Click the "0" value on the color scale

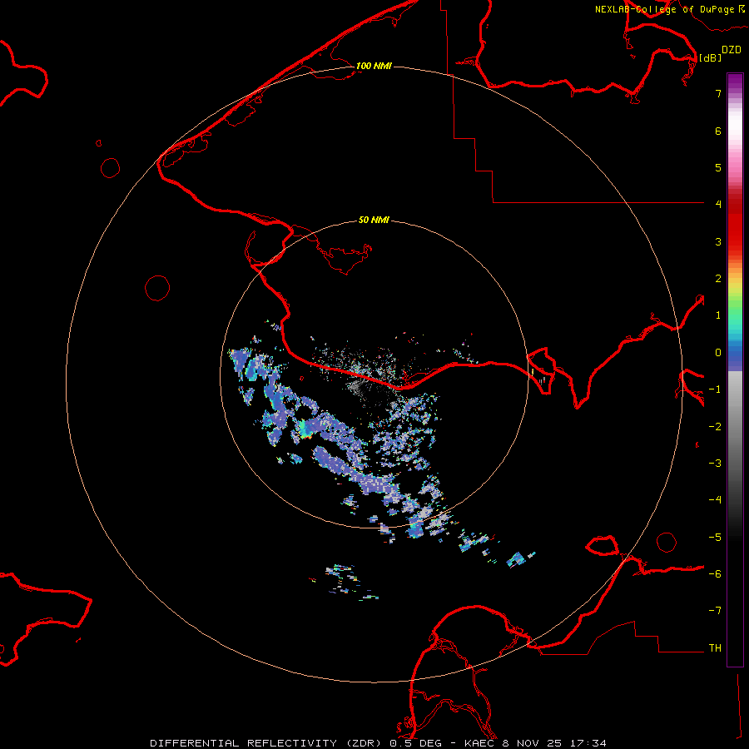click(x=718, y=353)
